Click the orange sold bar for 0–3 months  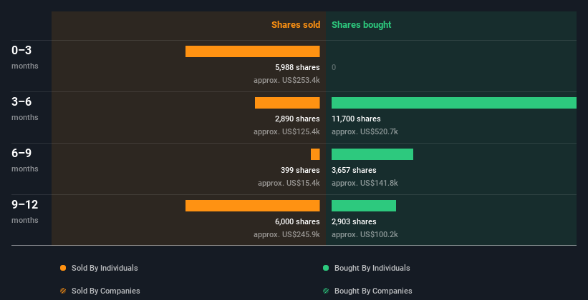click(252, 51)
